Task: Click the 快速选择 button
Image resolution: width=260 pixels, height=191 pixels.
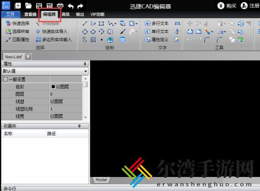Action: click(x=18, y=23)
